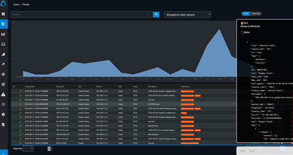Select file name vnc.exe
293x155 pixels.
click(x=151, y=143)
